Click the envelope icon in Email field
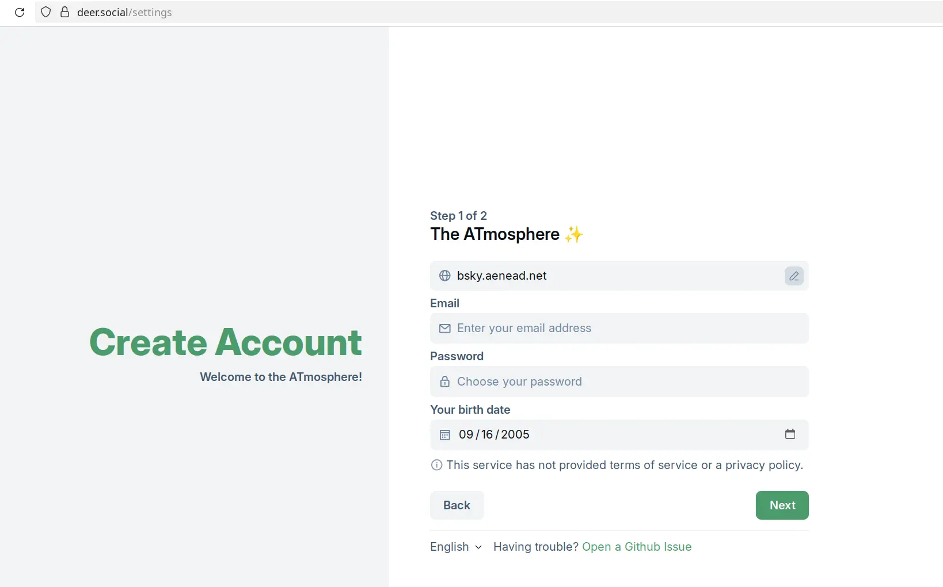 point(445,329)
